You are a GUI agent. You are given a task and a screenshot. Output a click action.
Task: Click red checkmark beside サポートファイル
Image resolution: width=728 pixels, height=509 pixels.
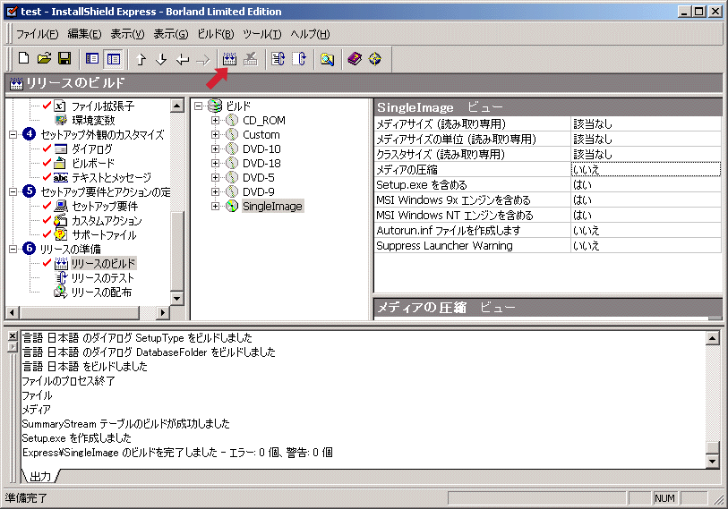tap(47, 234)
